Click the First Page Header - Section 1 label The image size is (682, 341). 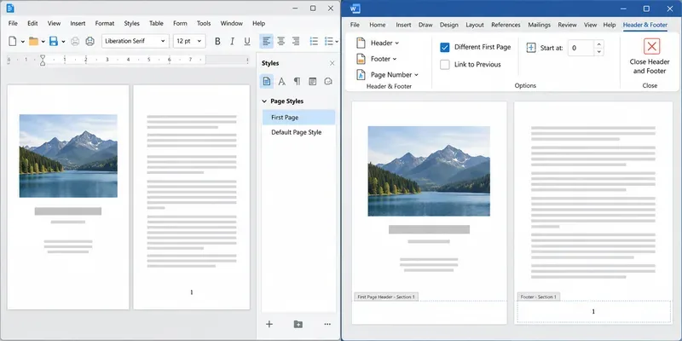386,297
